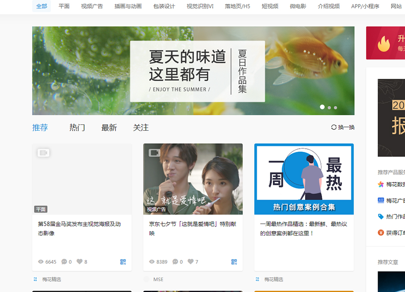Click the blue tag icon beside 热门作品
Viewport: 405px width, 292px height.
click(380, 215)
